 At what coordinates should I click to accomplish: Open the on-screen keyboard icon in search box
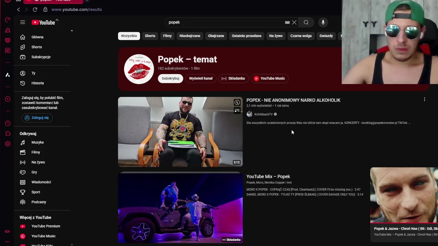tap(287, 22)
